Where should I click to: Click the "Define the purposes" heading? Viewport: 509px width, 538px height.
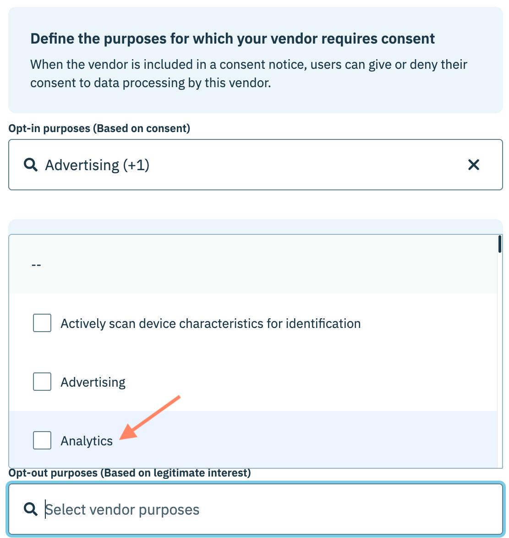tap(232, 39)
